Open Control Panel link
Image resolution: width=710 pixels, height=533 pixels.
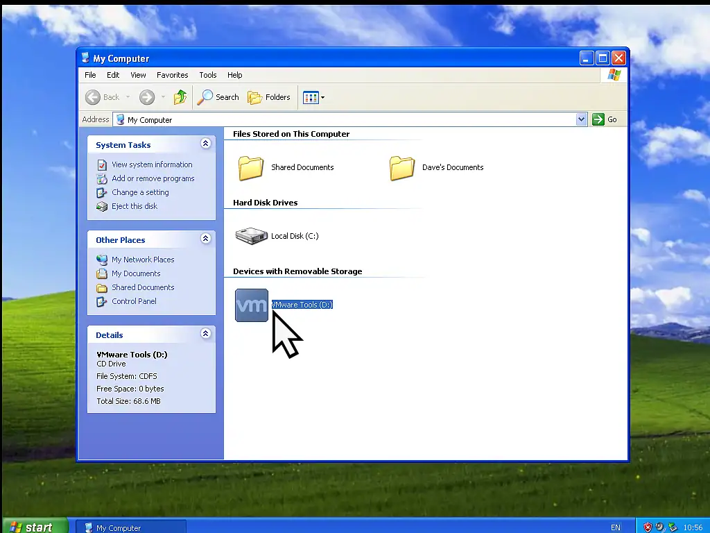[134, 301]
